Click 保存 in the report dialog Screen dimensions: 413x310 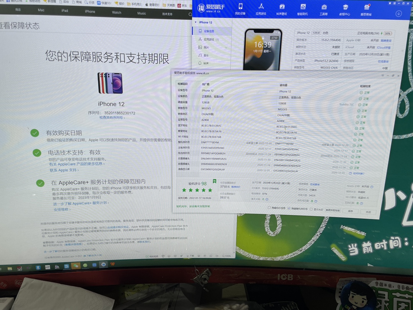pos(350,211)
